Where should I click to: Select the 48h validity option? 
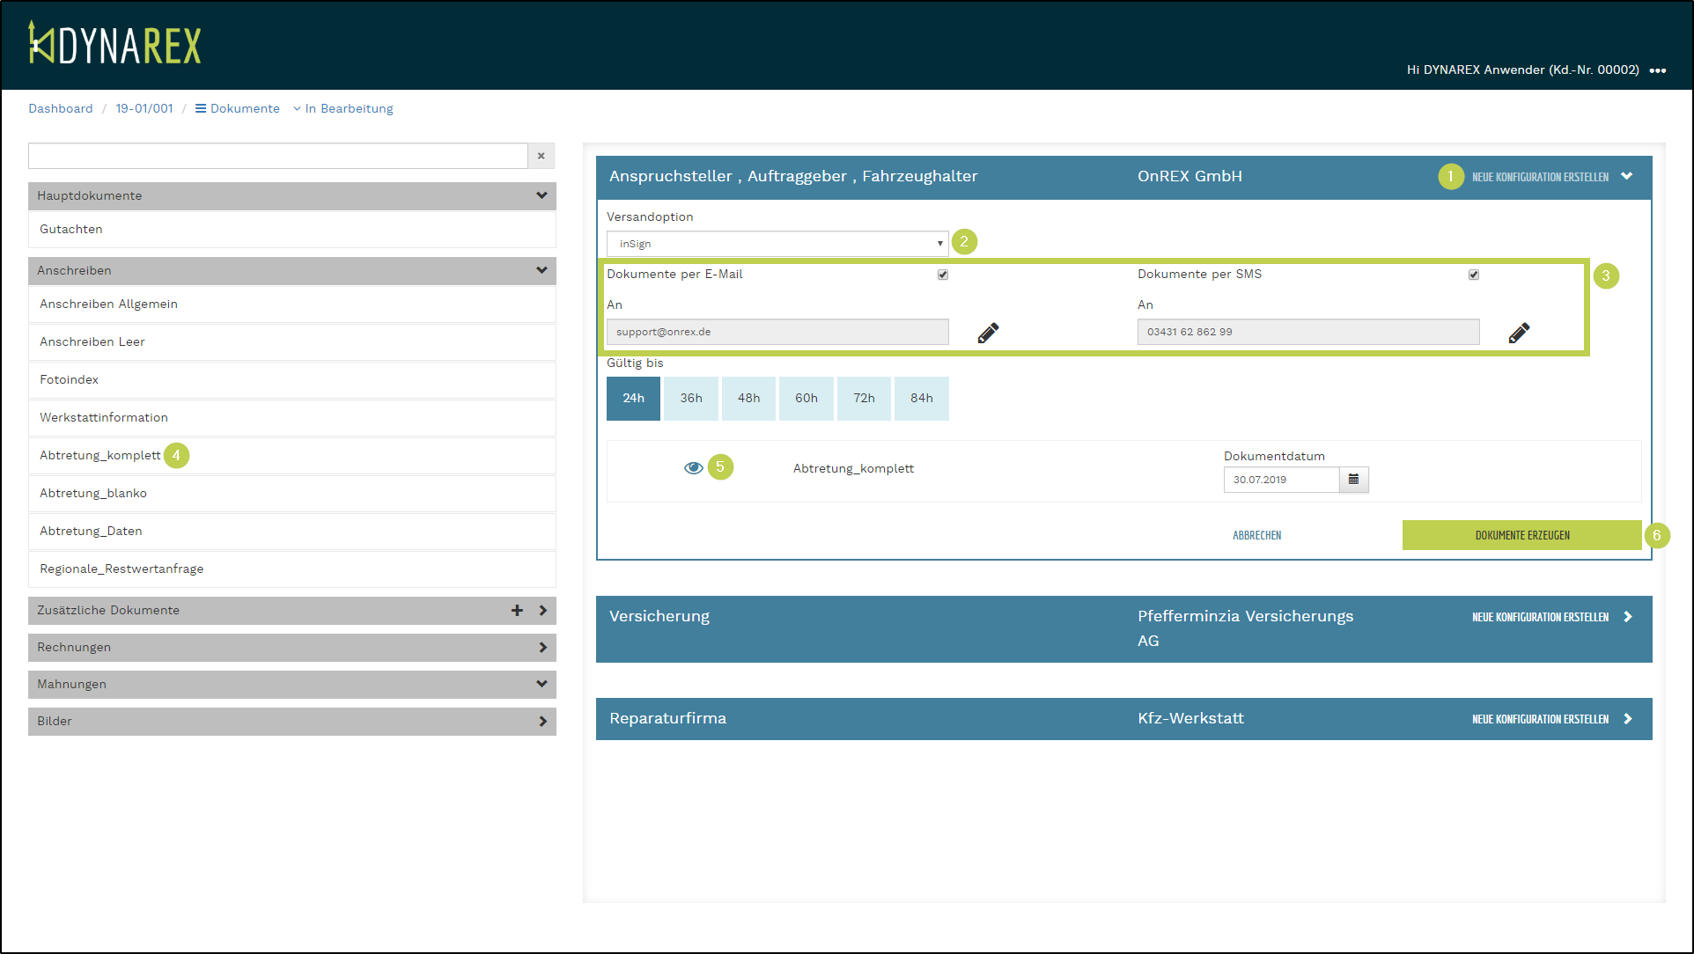click(x=748, y=399)
